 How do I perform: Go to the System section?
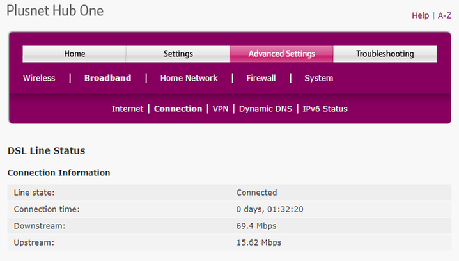coord(318,78)
